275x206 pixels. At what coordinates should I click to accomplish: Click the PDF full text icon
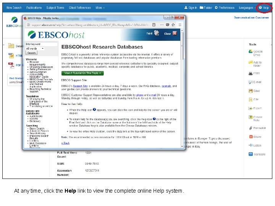[x=11, y=65]
